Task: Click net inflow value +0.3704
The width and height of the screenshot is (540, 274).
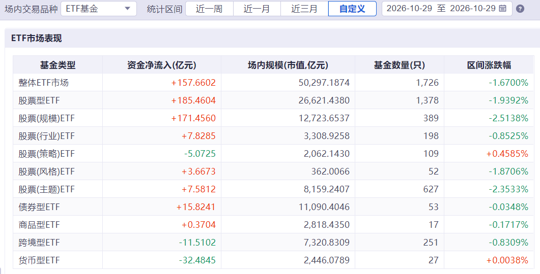Action: pos(198,225)
